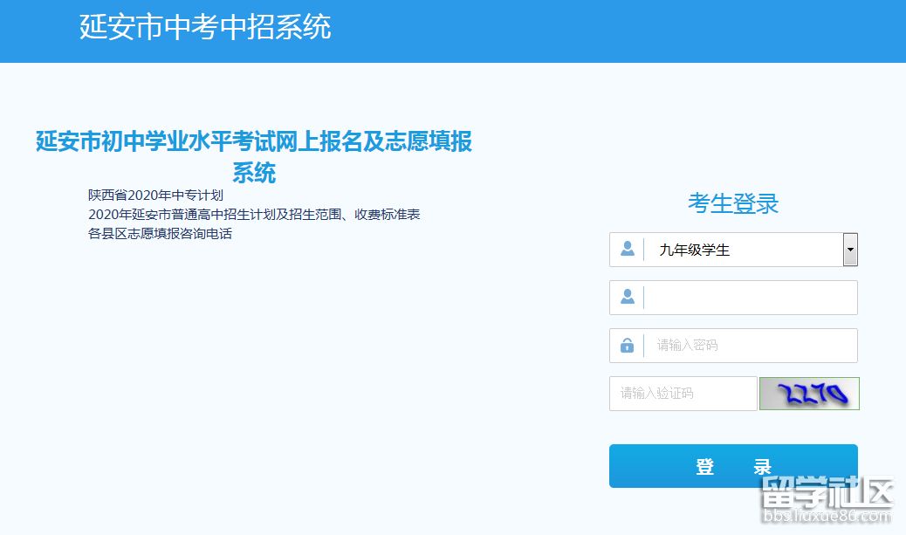The height and width of the screenshot is (535, 906).
Task: Click the 请输入密码 password field
Action: tap(749, 346)
